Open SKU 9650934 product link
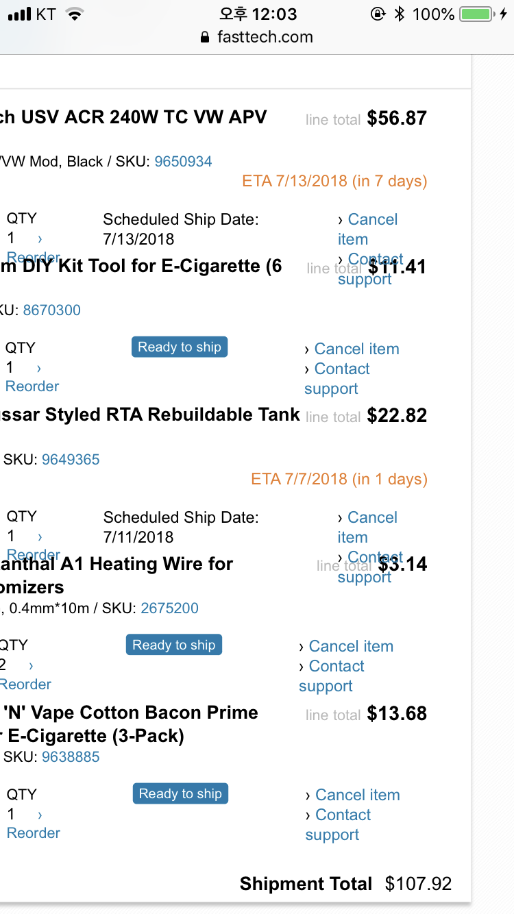This screenshot has width=514, height=914. point(183,162)
